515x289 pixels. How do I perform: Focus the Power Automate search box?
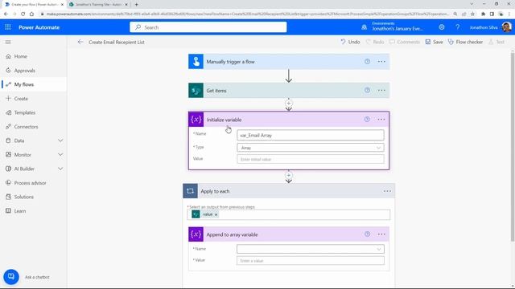pyautogui.click(x=208, y=27)
